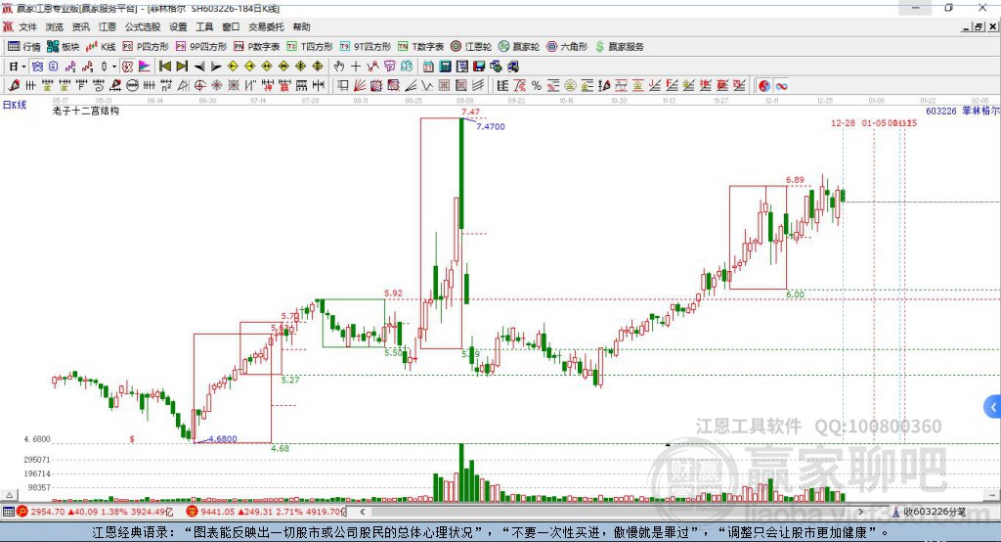Click the spiral drawing tool icon
1001x542 pixels.
[x=99, y=86]
